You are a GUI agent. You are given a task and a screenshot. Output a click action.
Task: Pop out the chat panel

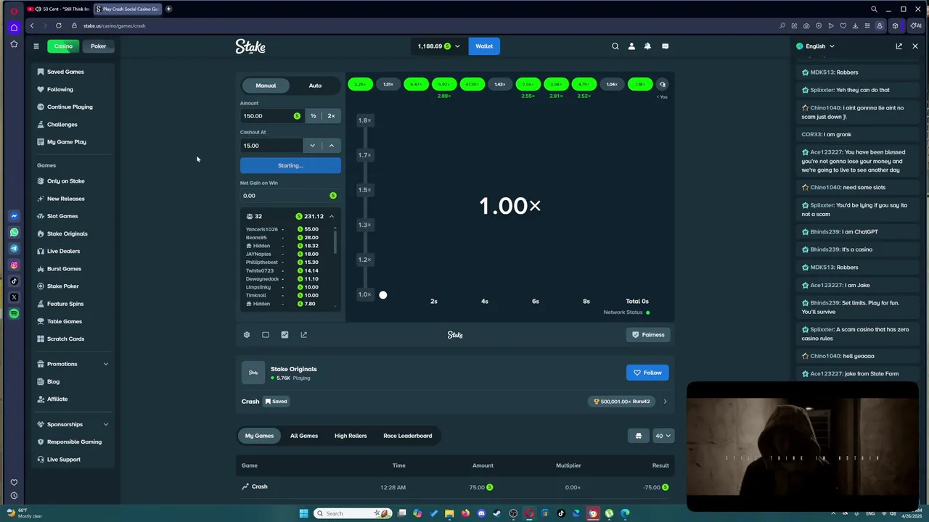pos(899,46)
